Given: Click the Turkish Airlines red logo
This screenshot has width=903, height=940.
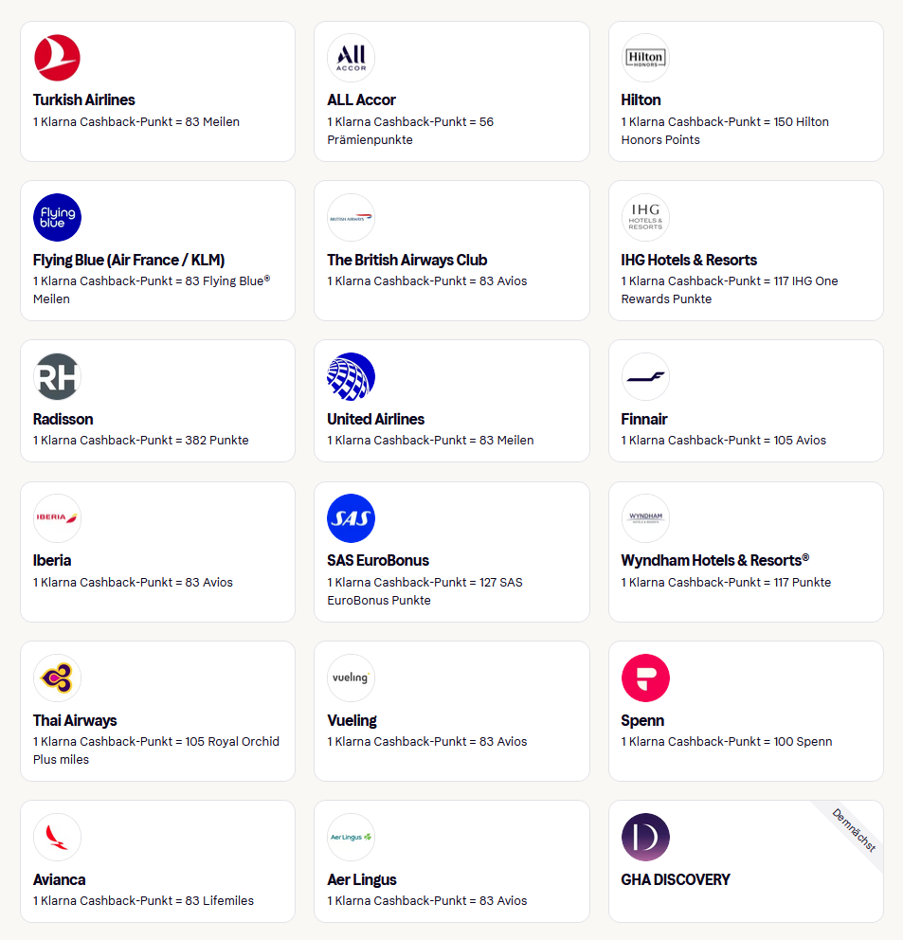Looking at the screenshot, I should (57, 58).
